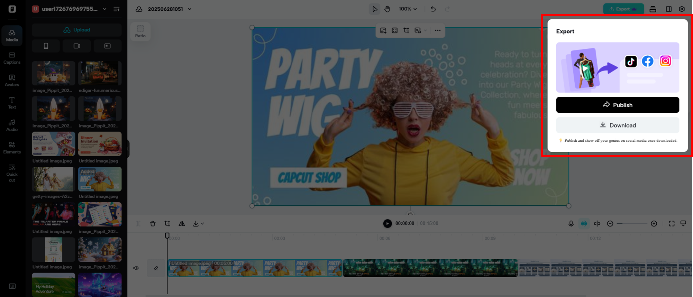
Task: Click the fit-to-frame icon in canvas toolbar
Action: click(395, 30)
